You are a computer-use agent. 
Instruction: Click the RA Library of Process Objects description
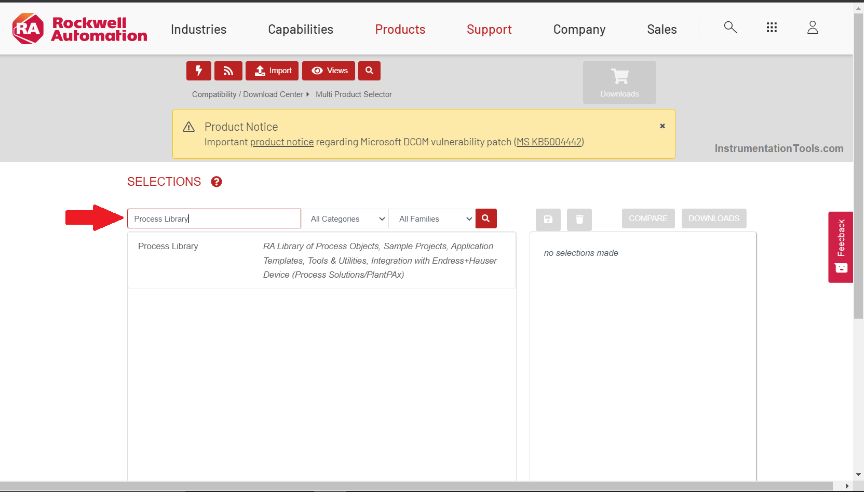[x=380, y=261]
